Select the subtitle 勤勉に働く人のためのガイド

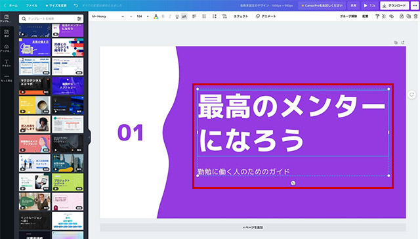coord(243,171)
